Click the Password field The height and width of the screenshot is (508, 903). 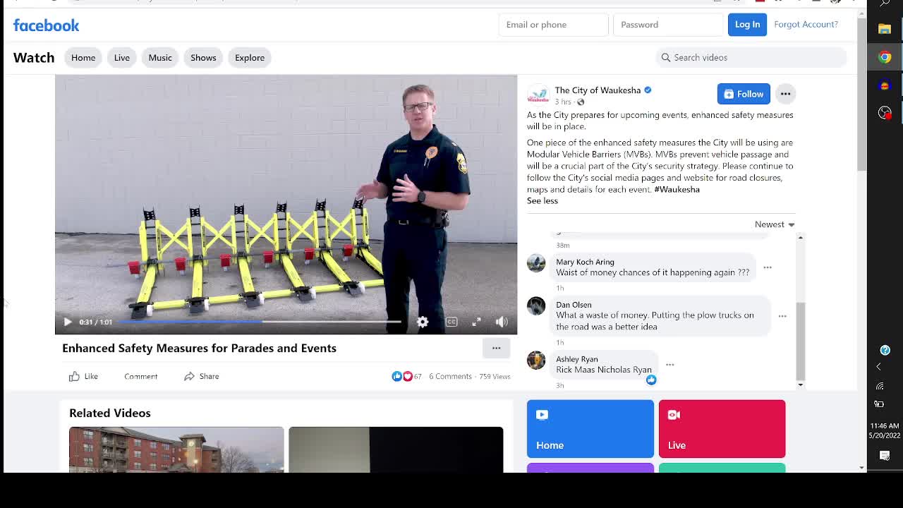click(669, 25)
